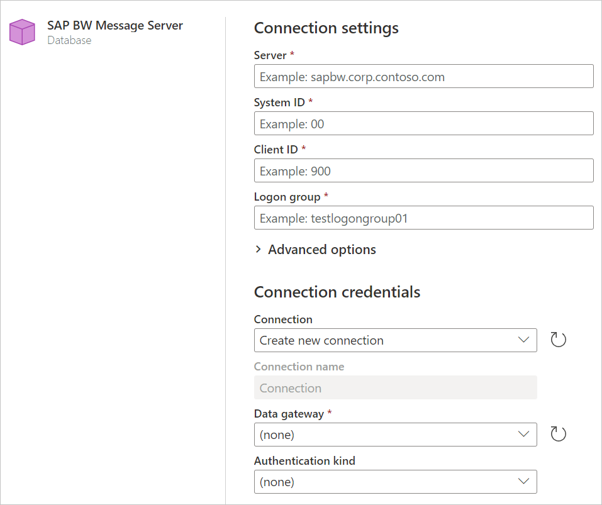Select the System ID input field
Image resolution: width=602 pixels, height=505 pixels.
[423, 123]
